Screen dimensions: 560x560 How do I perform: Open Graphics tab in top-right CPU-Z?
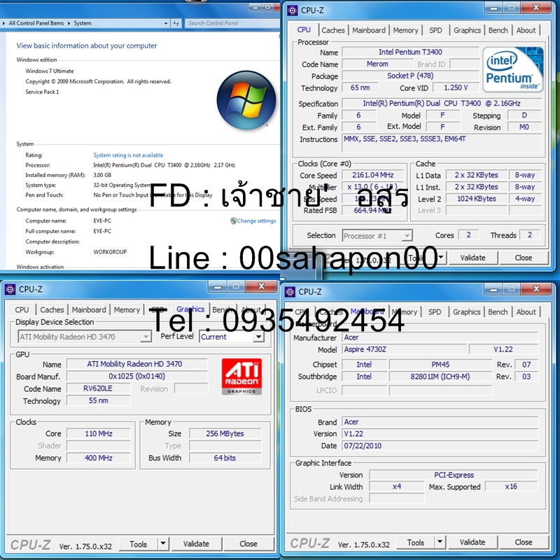(467, 30)
